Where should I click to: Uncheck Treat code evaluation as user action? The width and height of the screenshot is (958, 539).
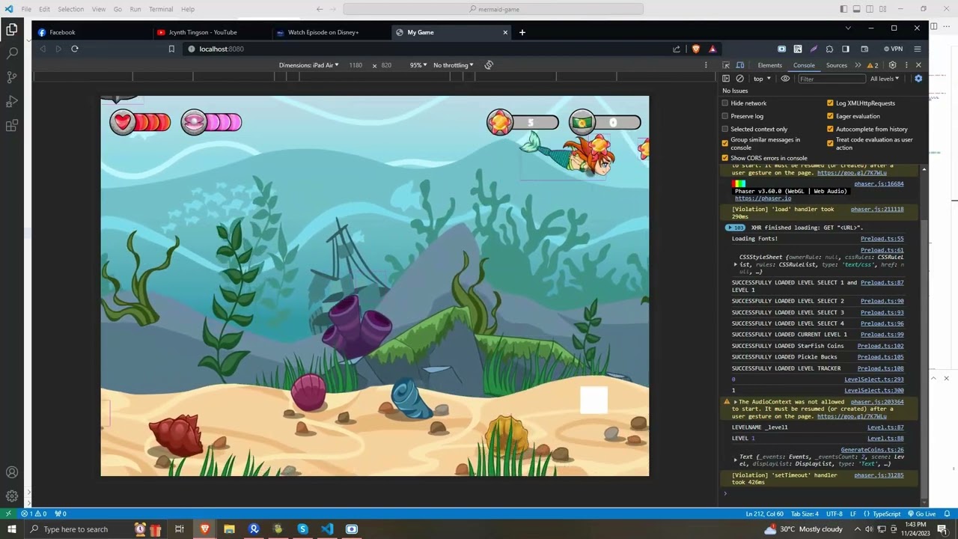tap(830, 143)
